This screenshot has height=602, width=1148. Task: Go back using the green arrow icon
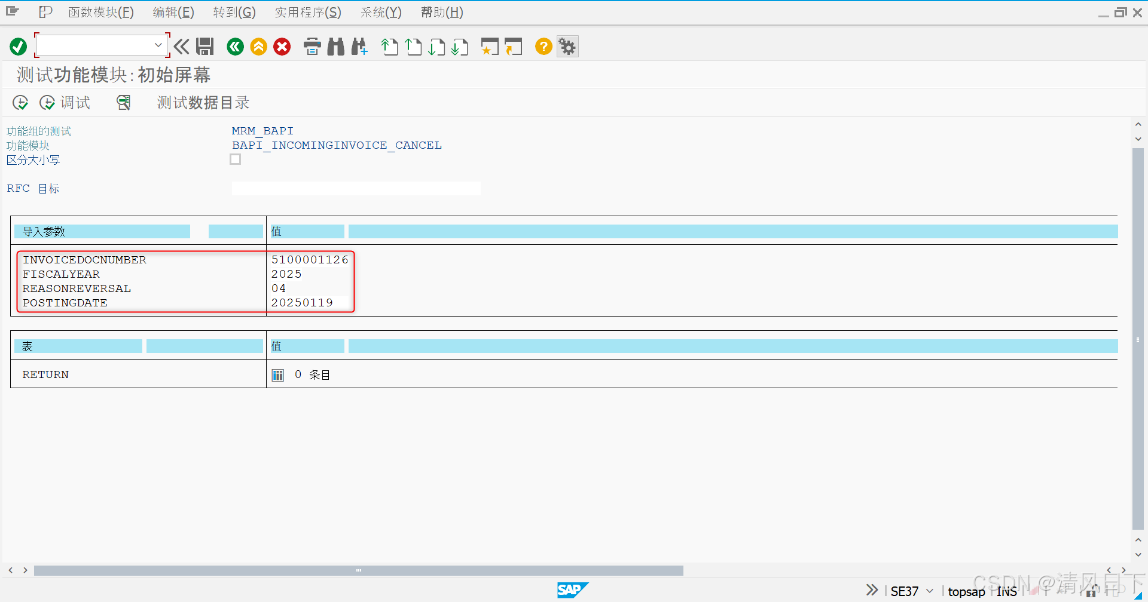(x=235, y=46)
